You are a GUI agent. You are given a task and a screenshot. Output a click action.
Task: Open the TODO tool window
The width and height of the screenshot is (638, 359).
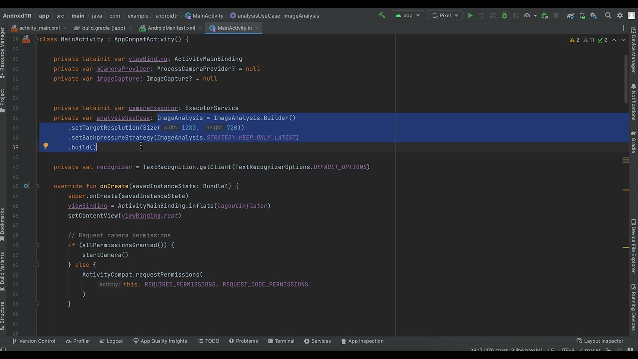pos(208,341)
